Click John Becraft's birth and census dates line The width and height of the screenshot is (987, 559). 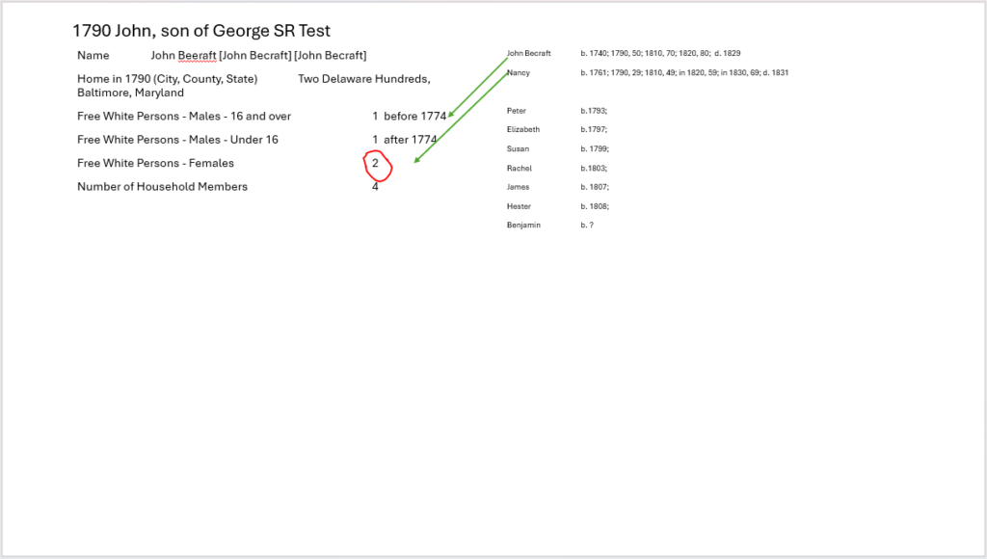(660, 53)
